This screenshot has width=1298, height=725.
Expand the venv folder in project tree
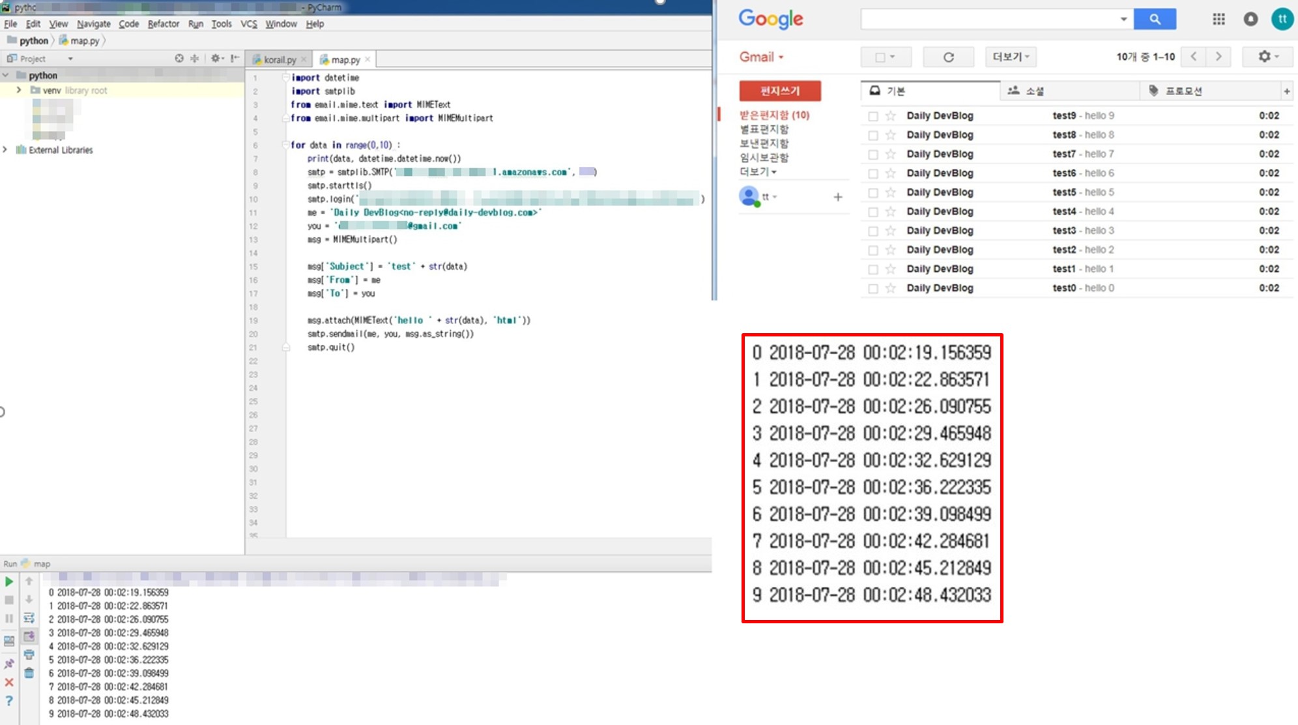point(19,90)
